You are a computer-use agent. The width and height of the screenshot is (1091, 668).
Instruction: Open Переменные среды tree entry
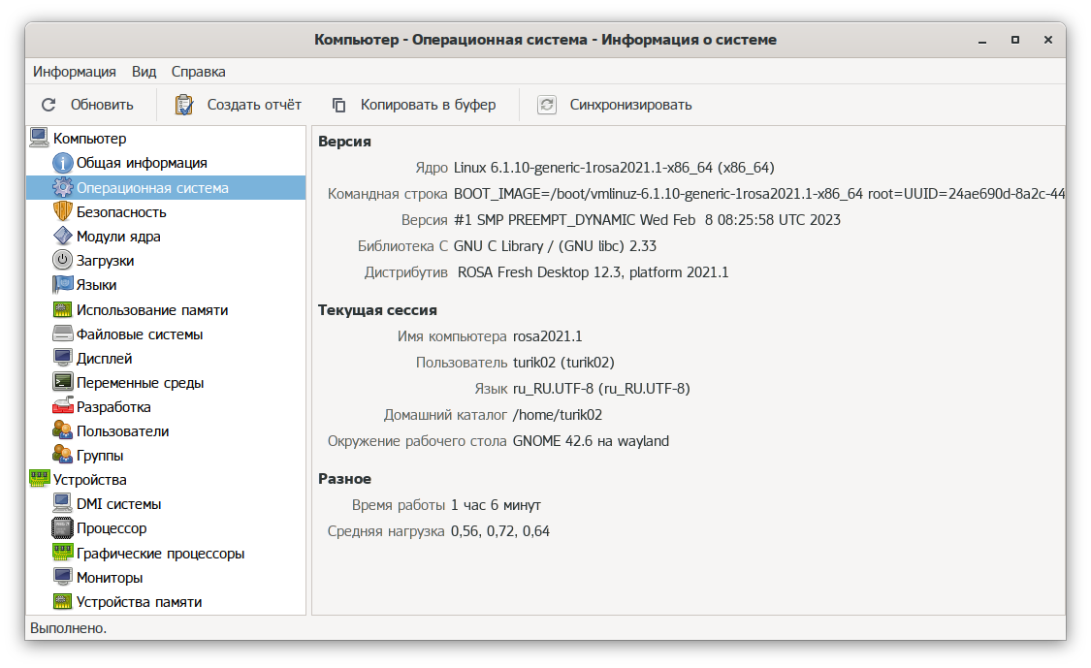(x=140, y=383)
